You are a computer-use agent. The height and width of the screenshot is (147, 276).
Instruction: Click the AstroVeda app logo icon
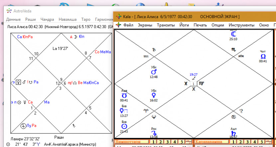point(9,11)
